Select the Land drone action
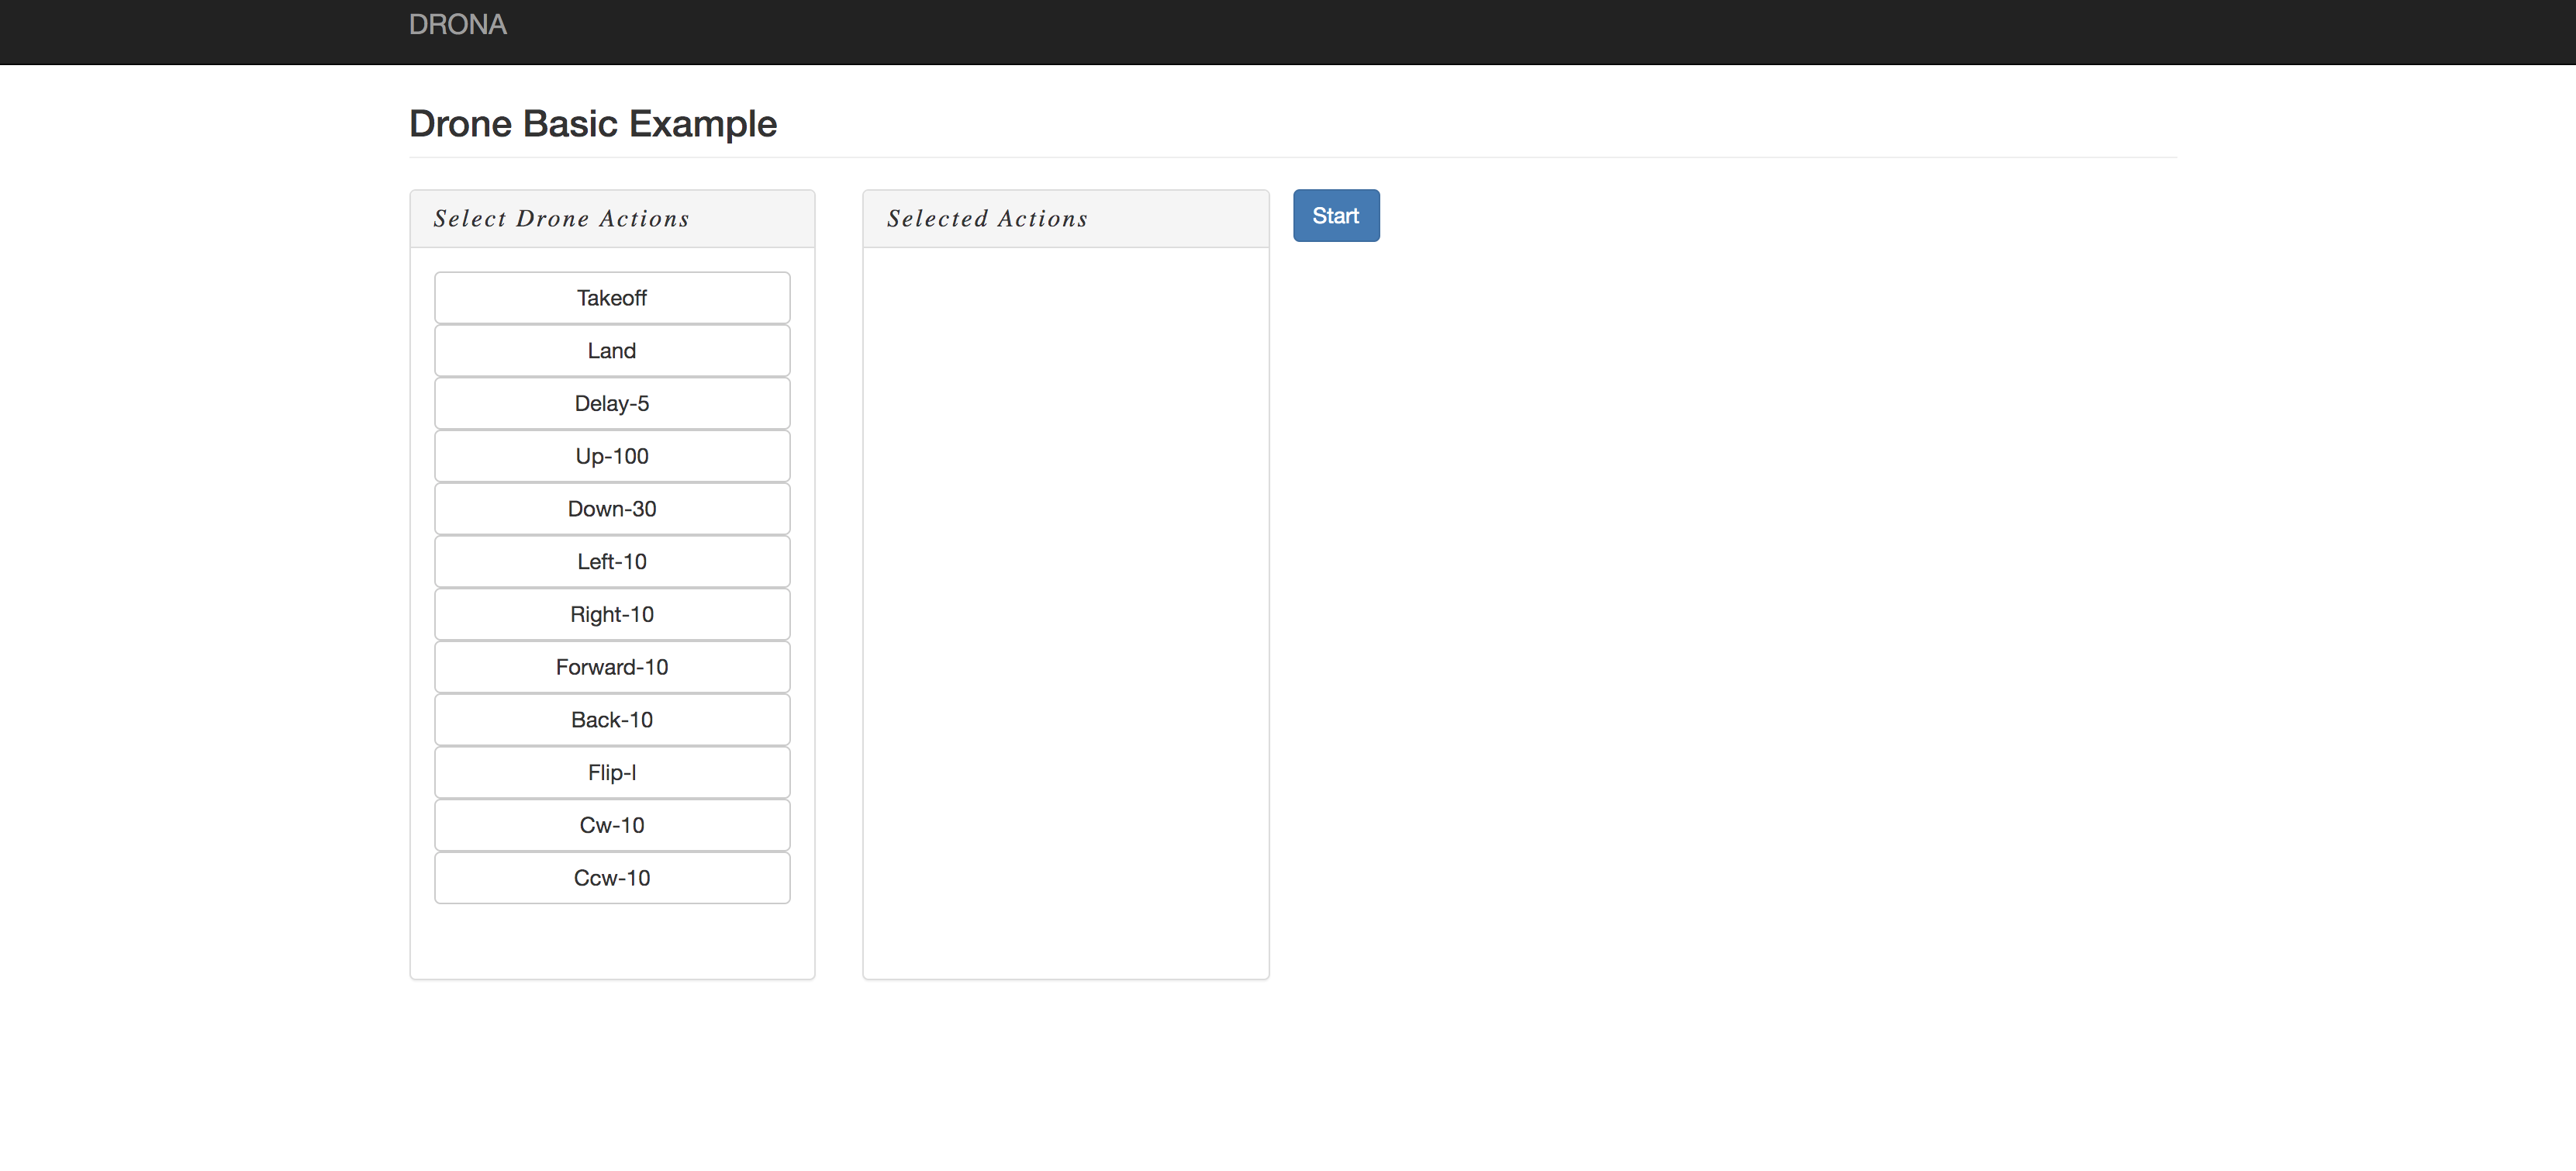 pos(611,350)
